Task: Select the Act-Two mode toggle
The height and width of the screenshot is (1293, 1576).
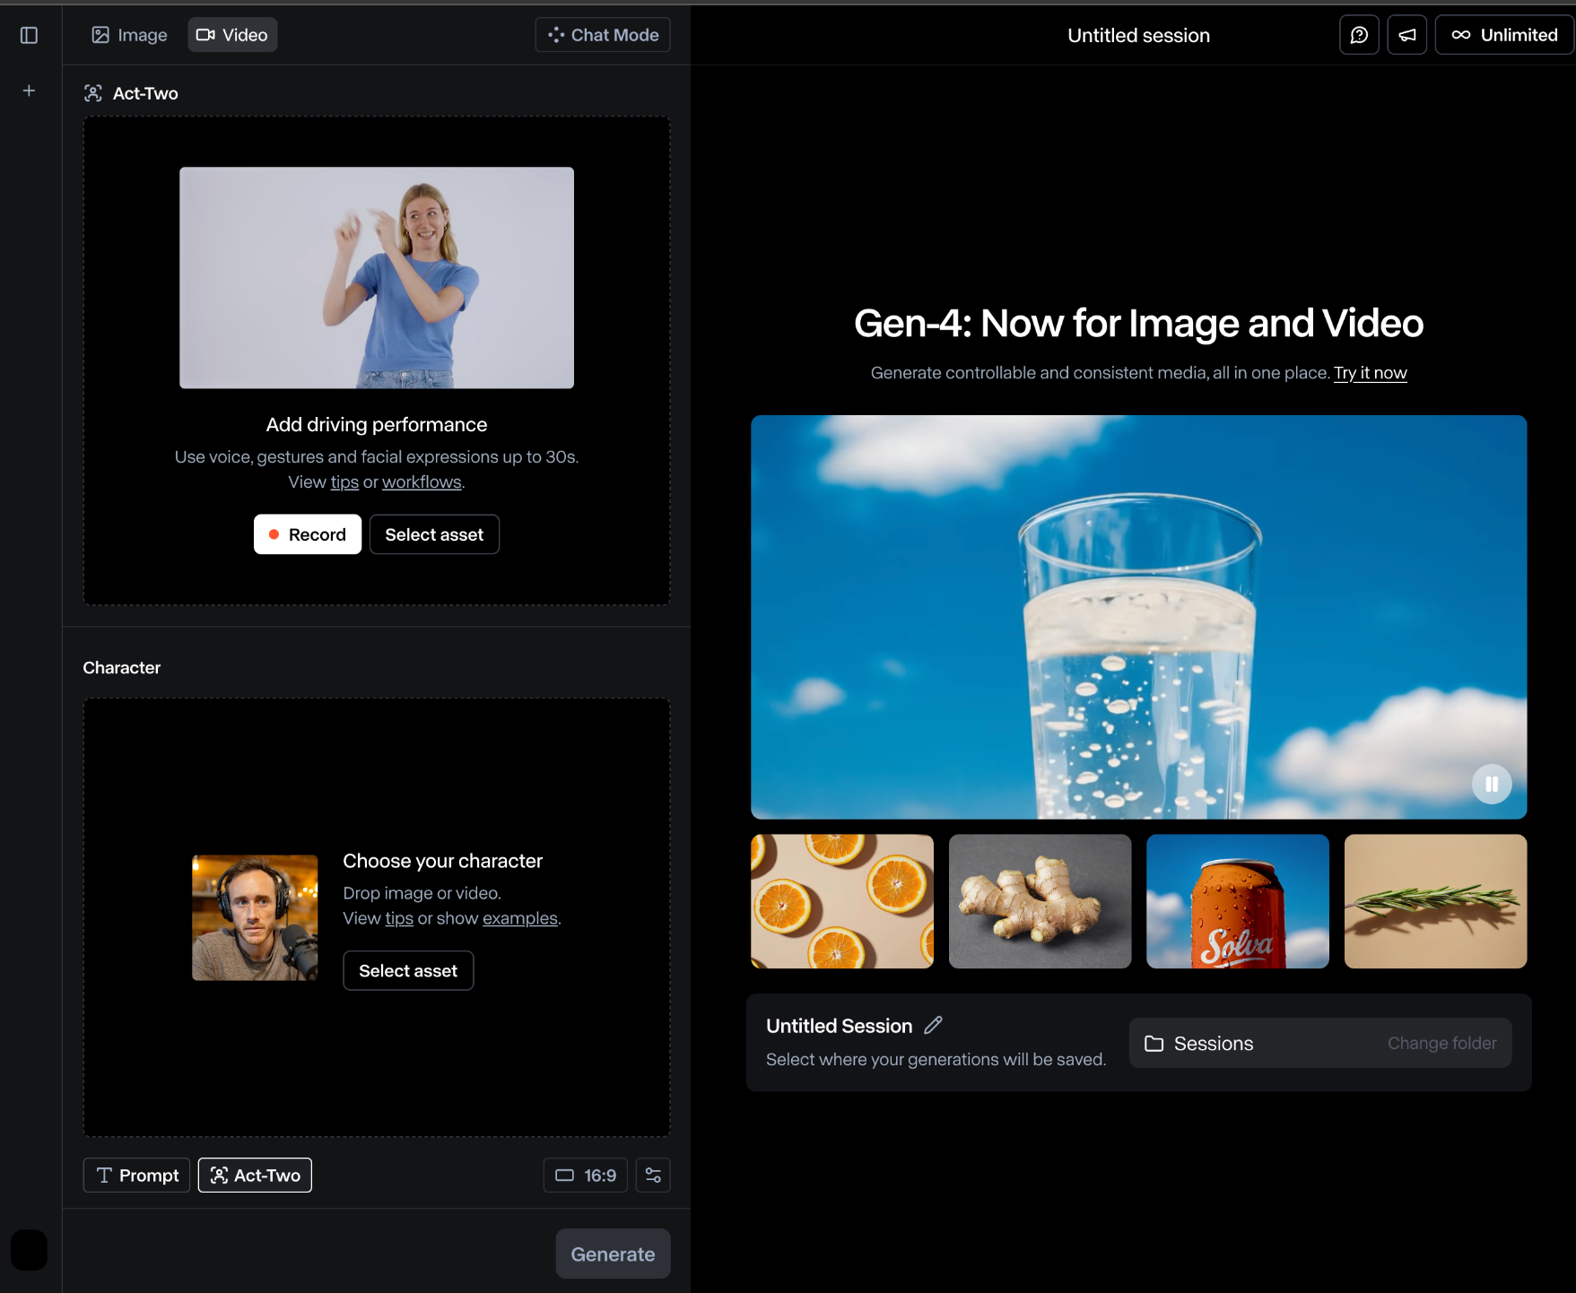Action: click(255, 1175)
